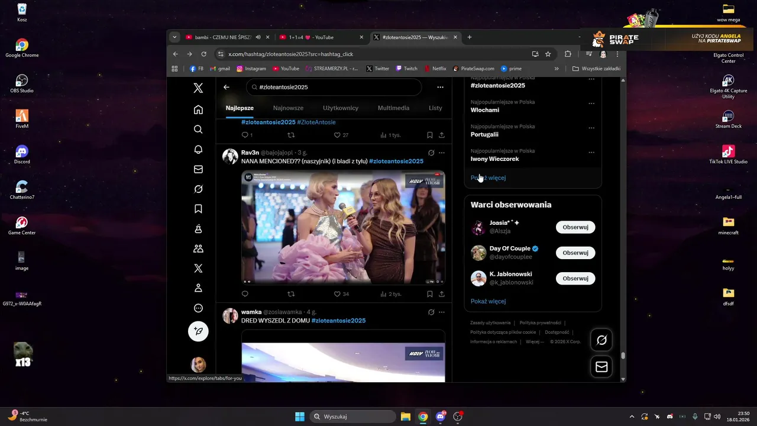Viewport: 757px width, 426px height.
Task: Share Rav3n's tweet
Action: (441, 294)
